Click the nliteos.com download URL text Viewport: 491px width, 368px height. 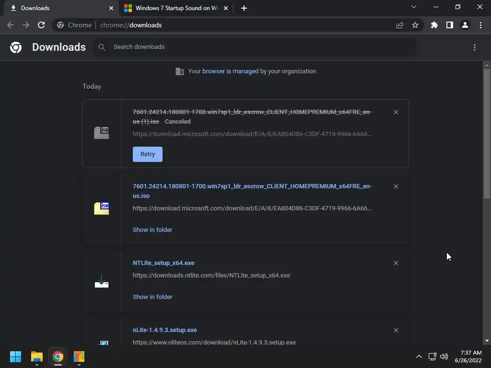214,342
